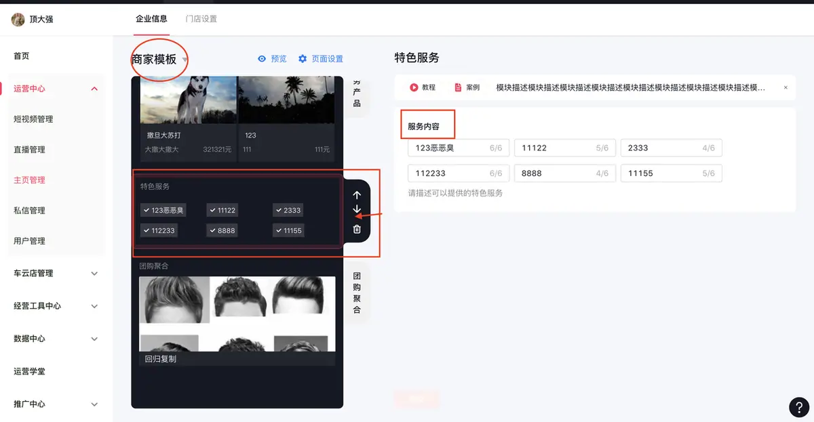Image resolution: width=814 pixels, height=422 pixels.
Task: Click the 回归复制 caption text
Action: [x=161, y=359]
